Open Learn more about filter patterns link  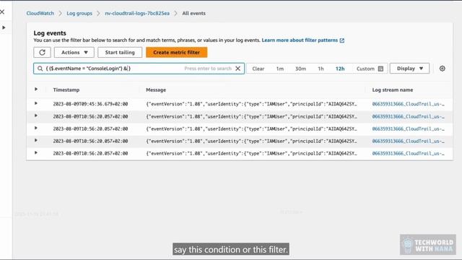(303, 40)
